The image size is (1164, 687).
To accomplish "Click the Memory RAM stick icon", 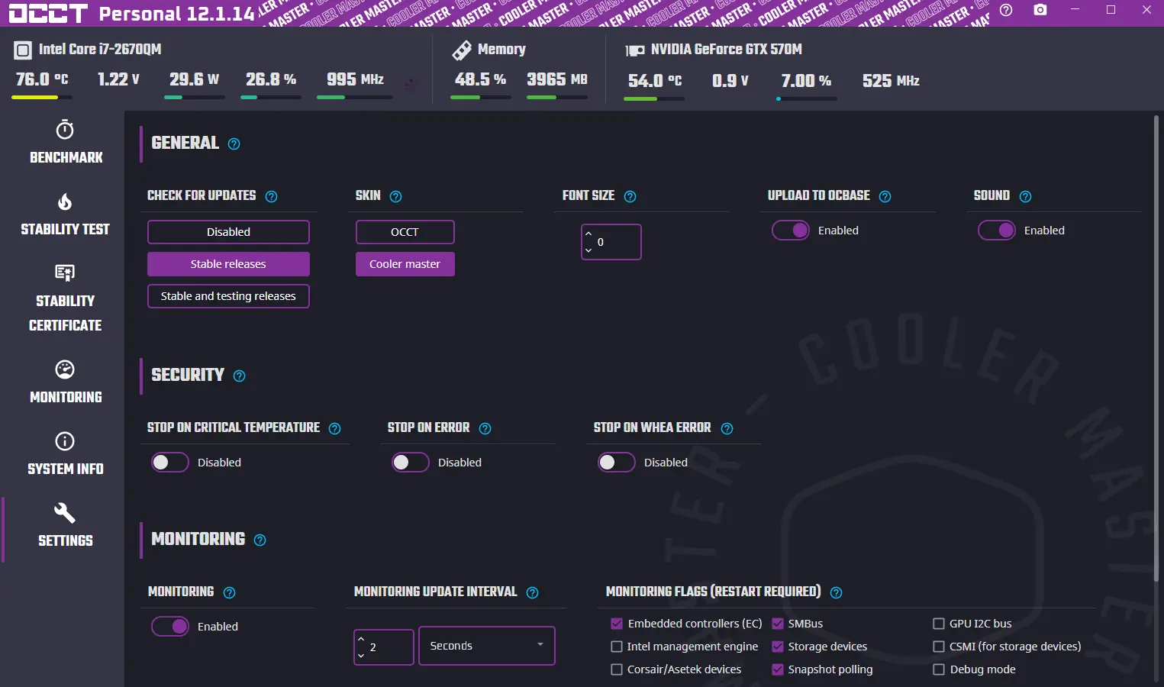I will coord(462,50).
